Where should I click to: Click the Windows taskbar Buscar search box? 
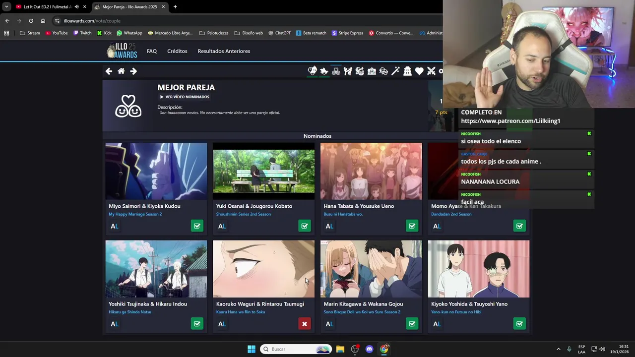296,349
